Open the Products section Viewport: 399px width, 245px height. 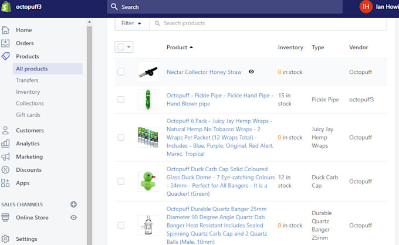(28, 56)
